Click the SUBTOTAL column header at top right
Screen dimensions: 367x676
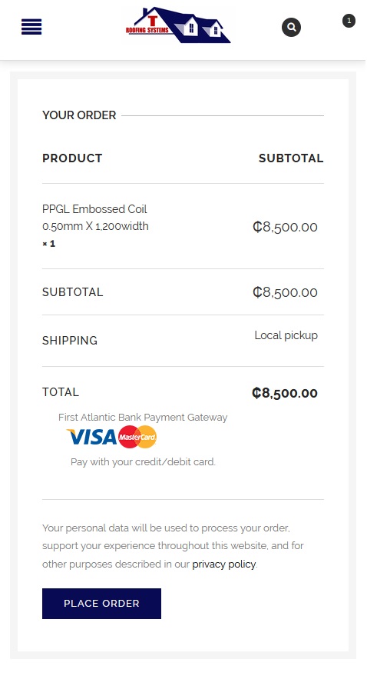[x=291, y=158]
